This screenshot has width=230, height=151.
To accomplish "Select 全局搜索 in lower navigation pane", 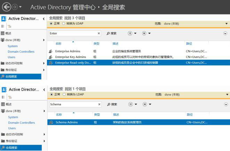I will click(x=21, y=148).
